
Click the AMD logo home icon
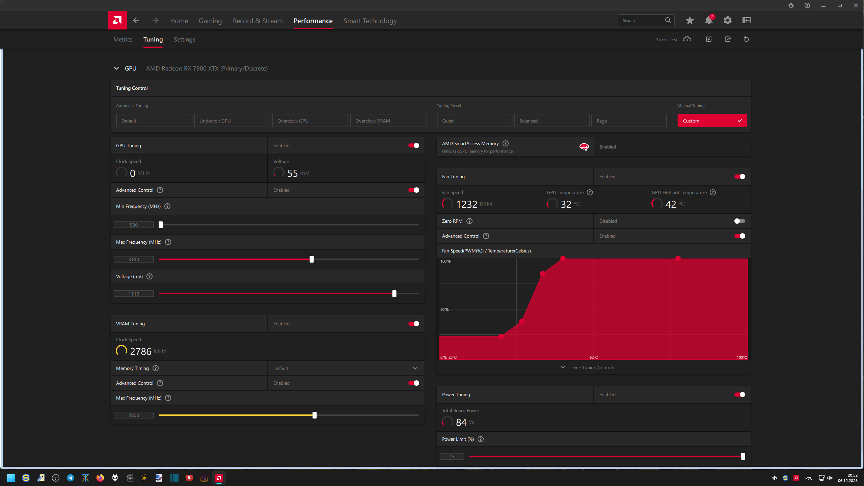click(x=117, y=20)
